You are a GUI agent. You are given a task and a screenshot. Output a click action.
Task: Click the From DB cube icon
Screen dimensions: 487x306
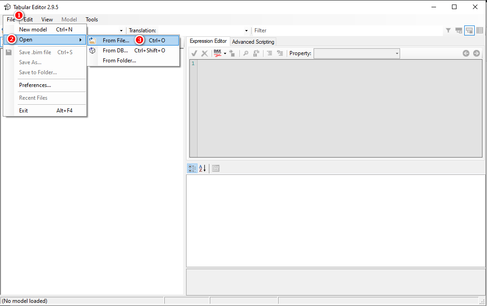[x=92, y=51]
